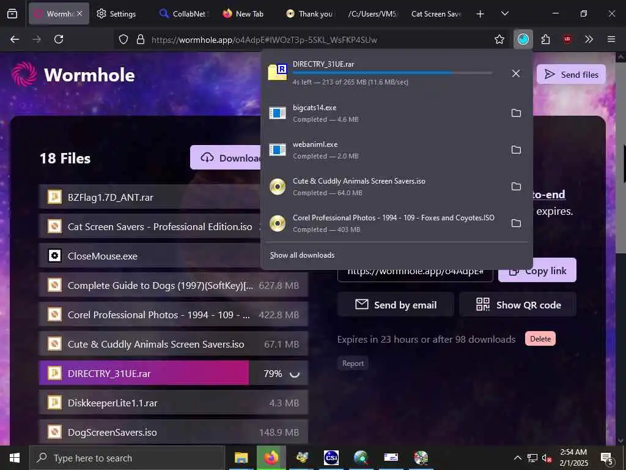Close the Wormhole tab
The width and height of the screenshot is (626, 470).
click(x=79, y=13)
